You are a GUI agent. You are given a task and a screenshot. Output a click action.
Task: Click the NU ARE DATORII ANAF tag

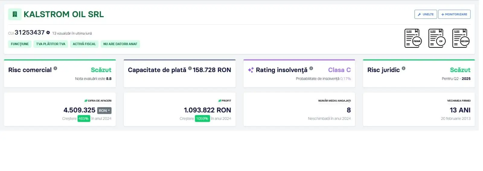(x=120, y=44)
